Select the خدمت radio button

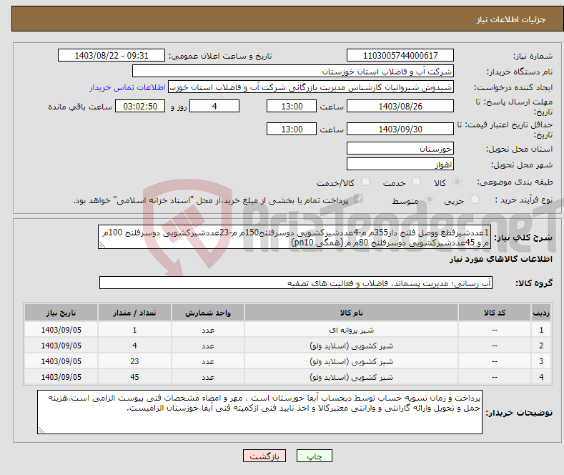[416, 182]
